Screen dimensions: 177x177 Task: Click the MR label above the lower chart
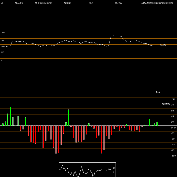coord(158,92)
